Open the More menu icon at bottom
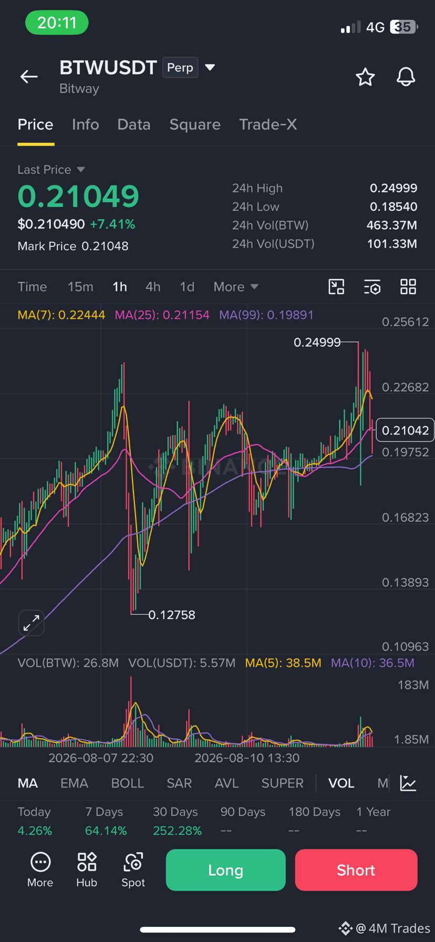 (40, 869)
